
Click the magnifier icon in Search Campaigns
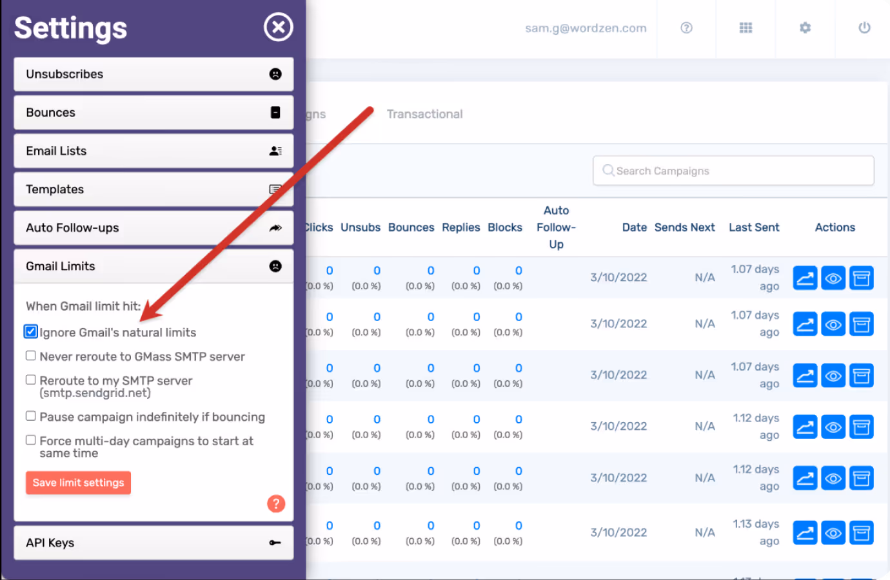[x=608, y=170]
